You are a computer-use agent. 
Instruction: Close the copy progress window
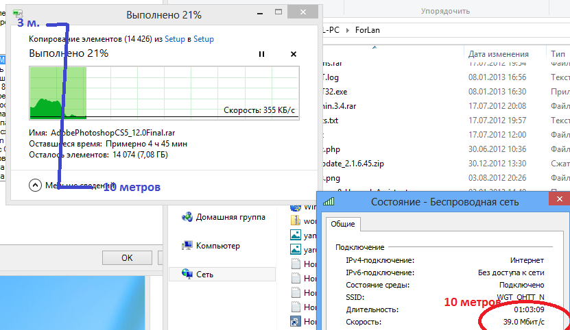pos(302,12)
